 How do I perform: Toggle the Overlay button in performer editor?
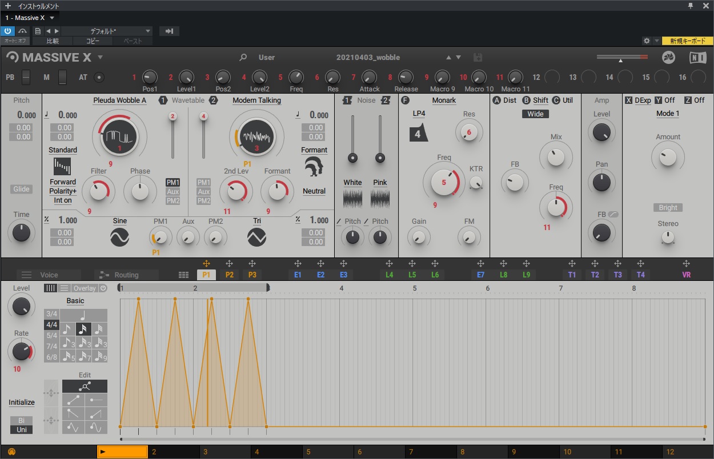[85, 288]
